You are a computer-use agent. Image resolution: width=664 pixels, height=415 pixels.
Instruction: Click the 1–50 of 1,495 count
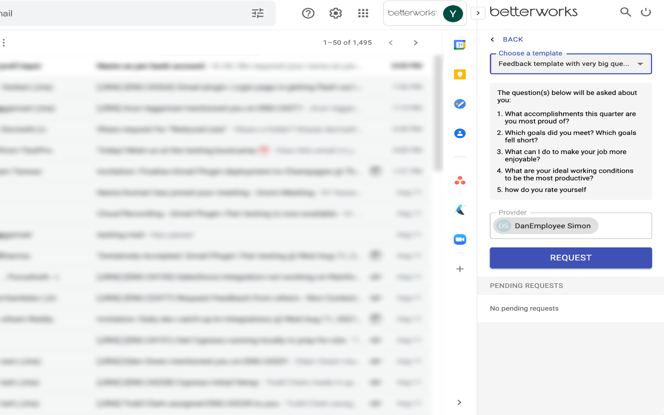click(348, 43)
